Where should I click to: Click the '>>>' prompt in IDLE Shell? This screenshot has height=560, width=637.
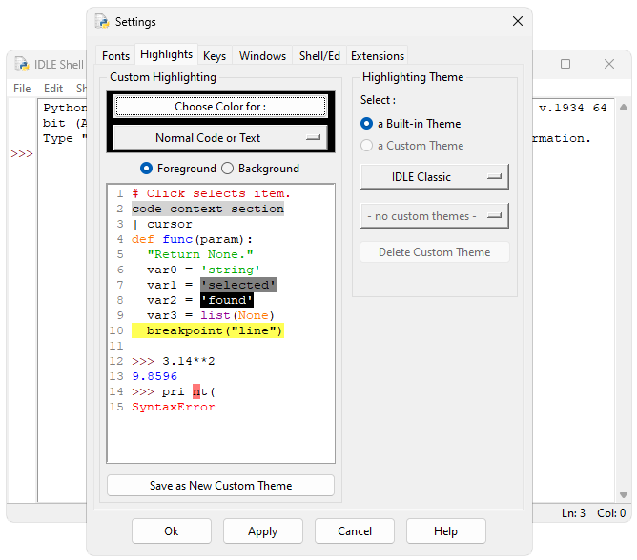pyautogui.click(x=22, y=153)
